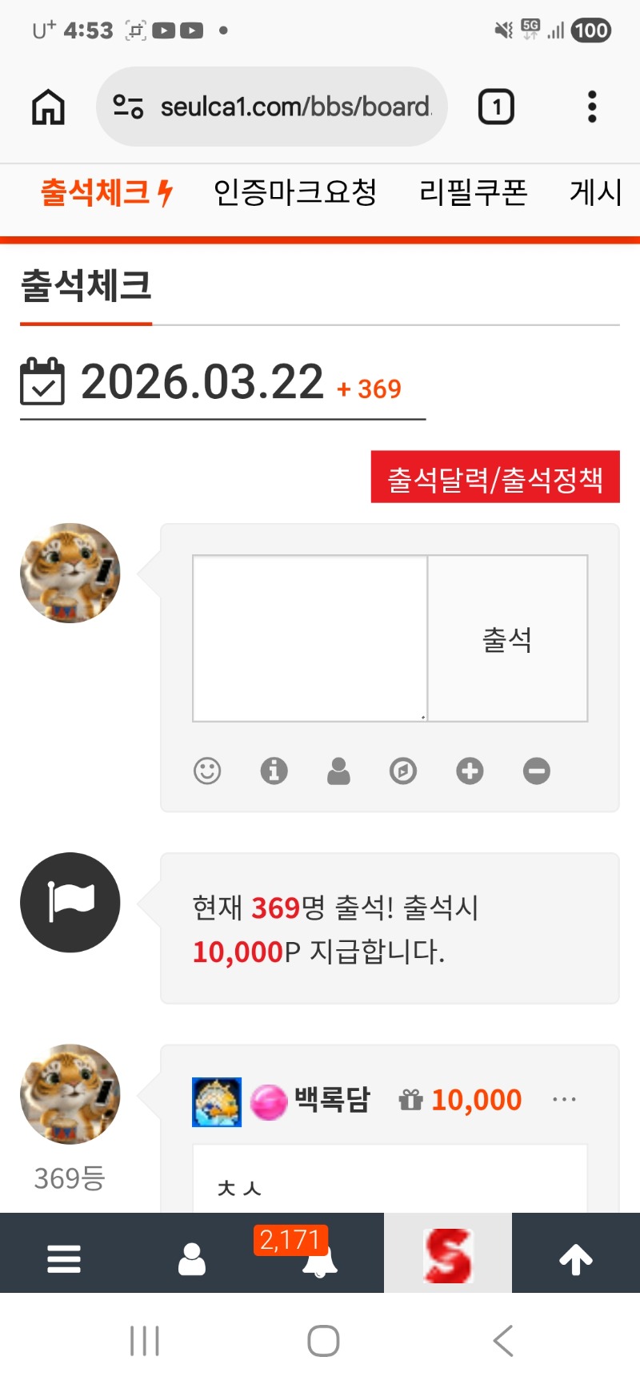This screenshot has height=1389, width=640.
Task: Tap the scroll-to-top arrow
Action: 576,1258
